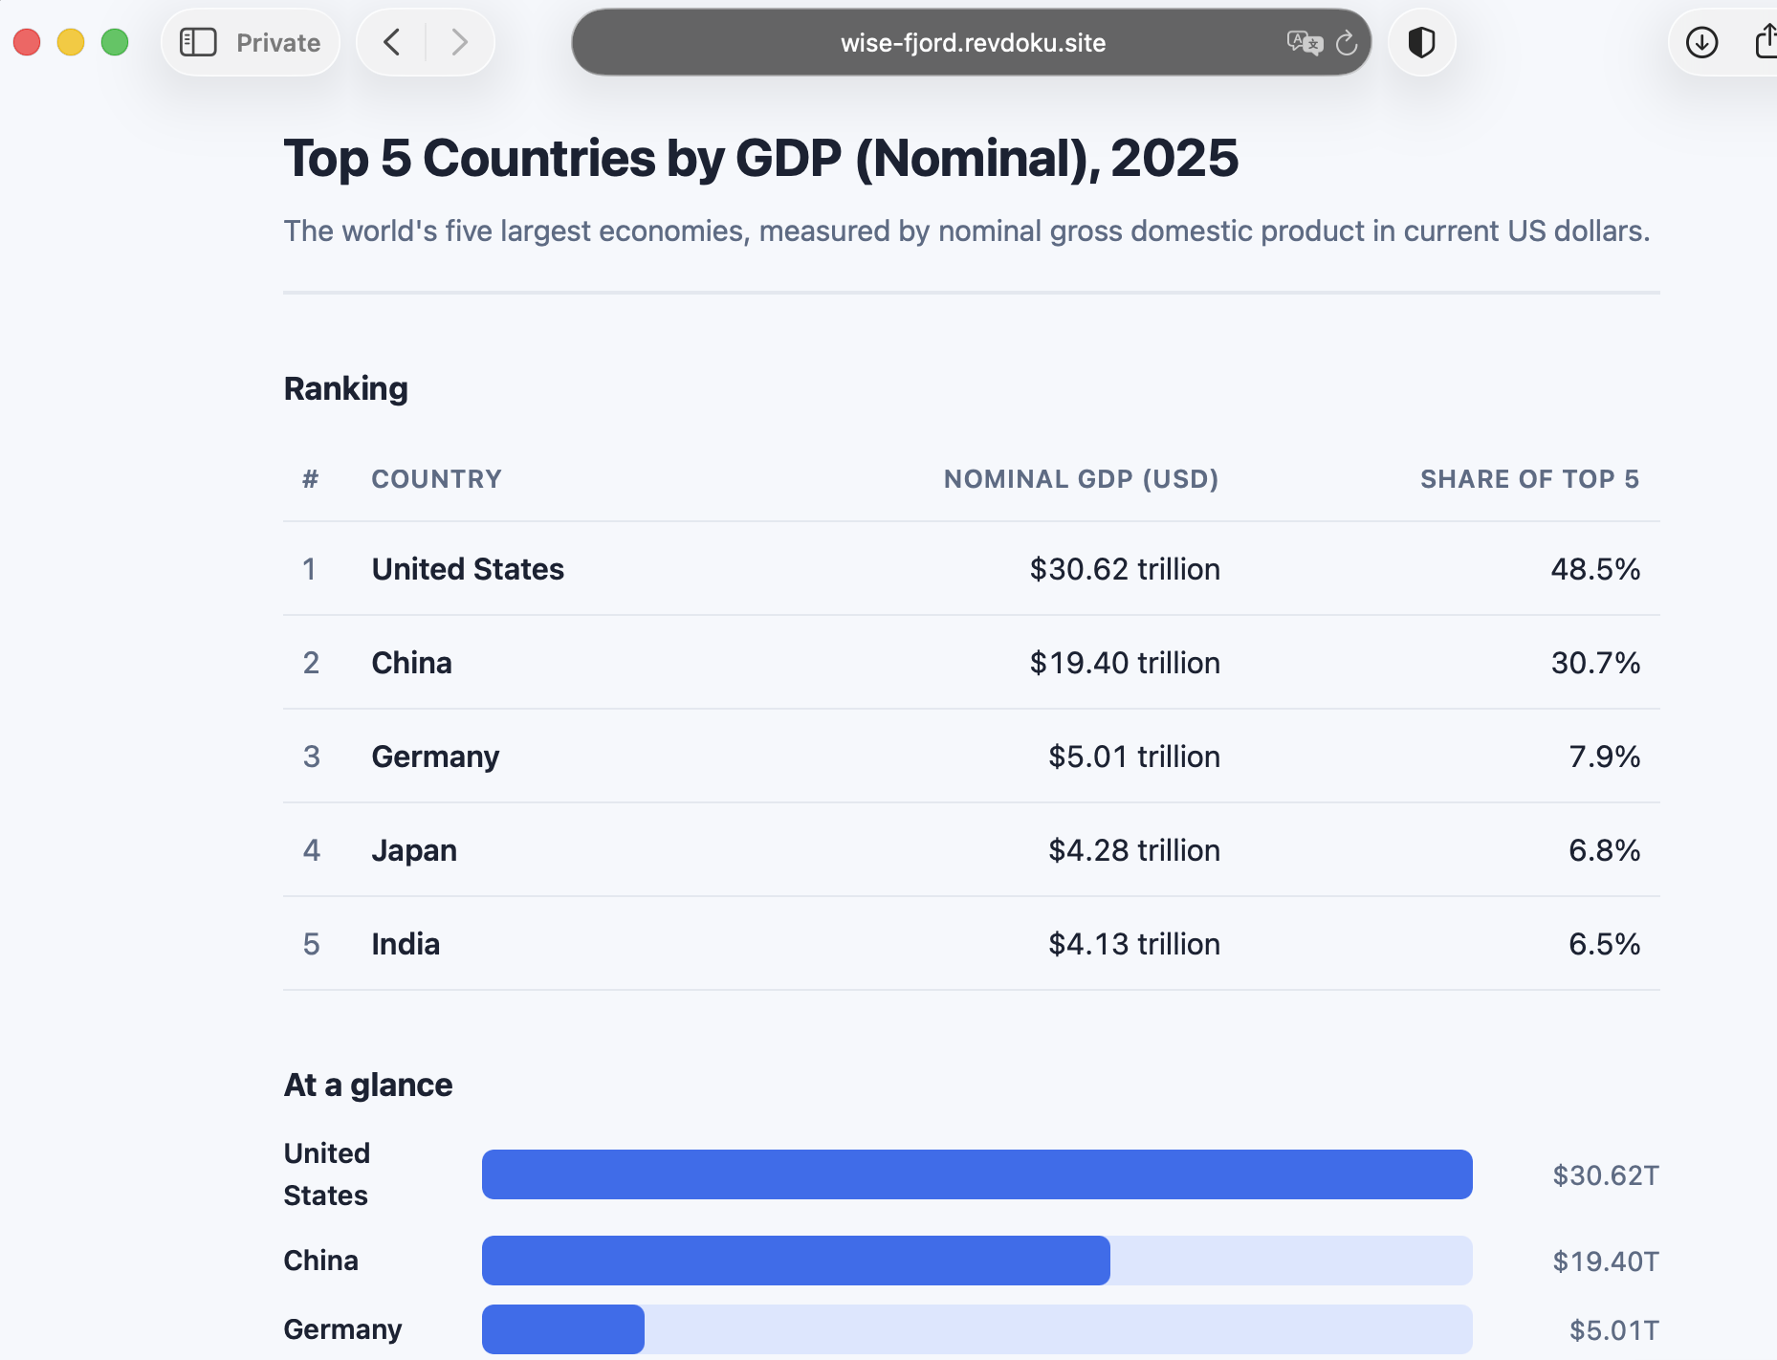
Task: Select China in the ranking table
Action: 411,663
